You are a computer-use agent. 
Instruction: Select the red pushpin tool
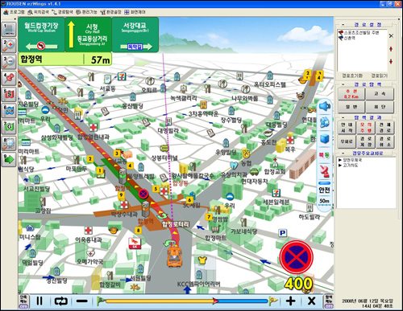pos(9,78)
